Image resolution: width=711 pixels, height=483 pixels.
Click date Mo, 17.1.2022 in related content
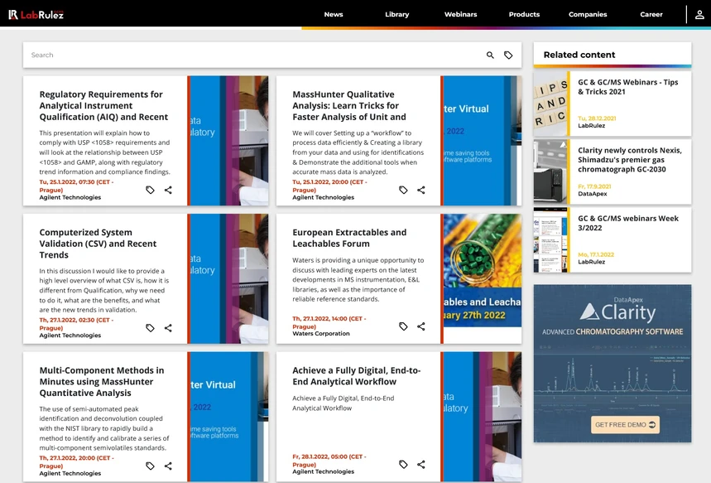pos(596,254)
